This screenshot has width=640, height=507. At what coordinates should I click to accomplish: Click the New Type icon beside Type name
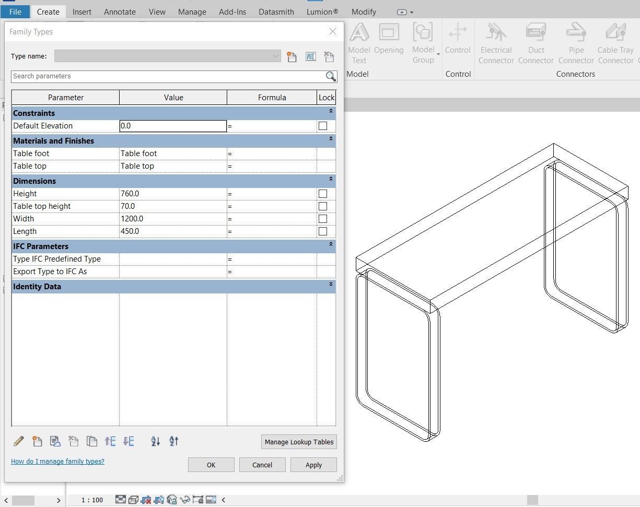[292, 56]
